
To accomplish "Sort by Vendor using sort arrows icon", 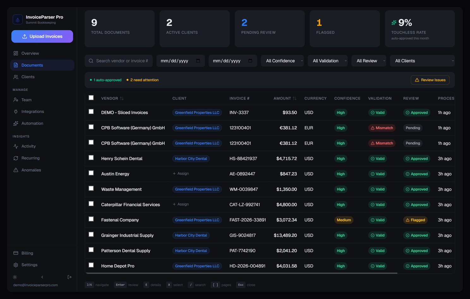I will [x=122, y=98].
